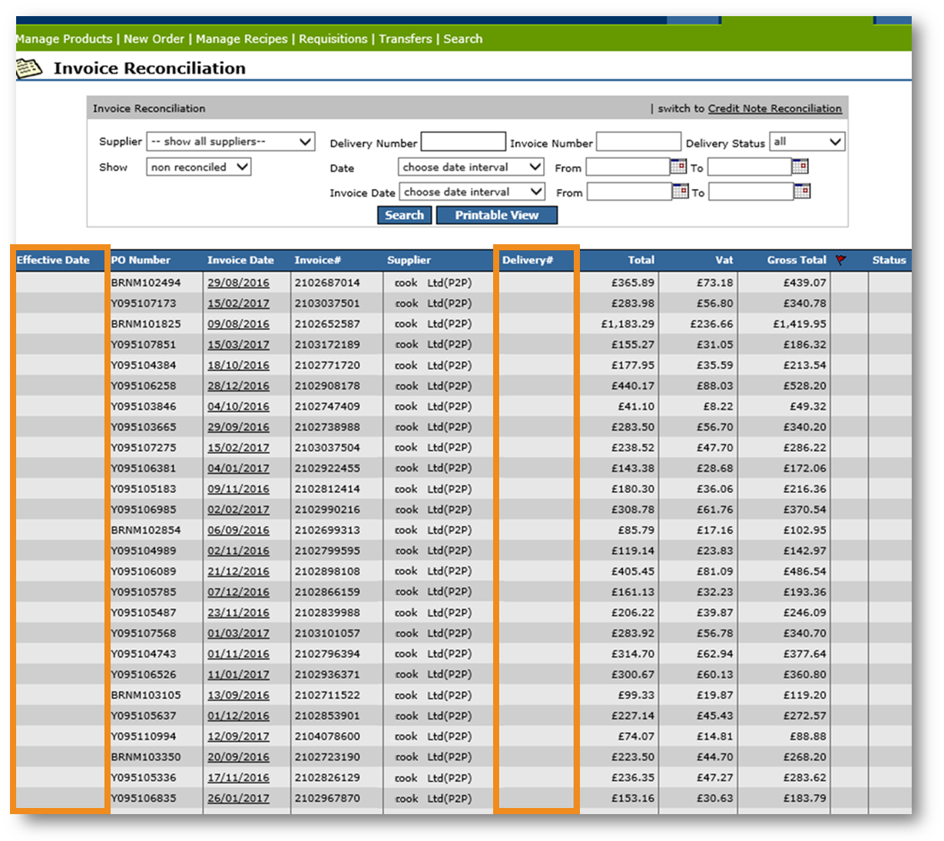Click the Printable View button

[496, 216]
